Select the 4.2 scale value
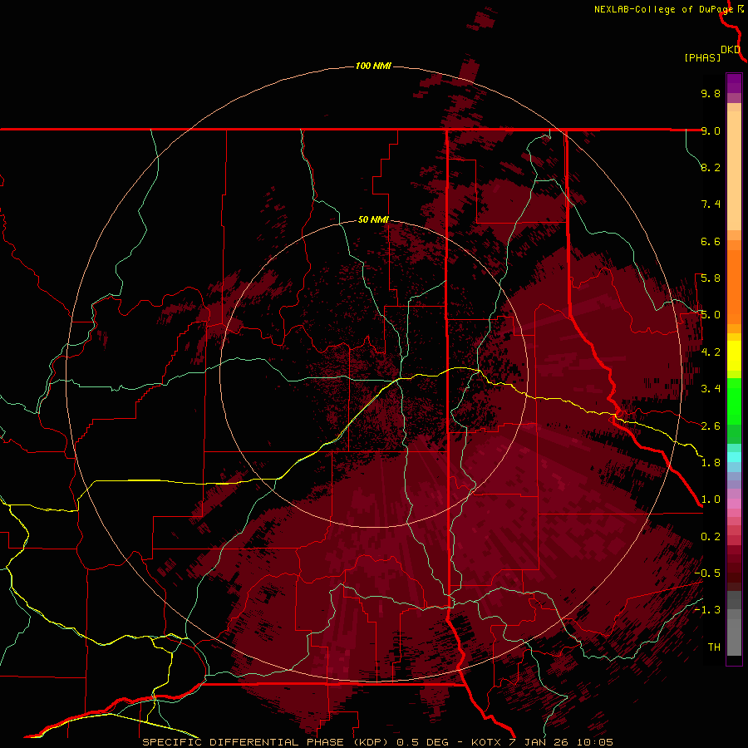 pos(711,352)
